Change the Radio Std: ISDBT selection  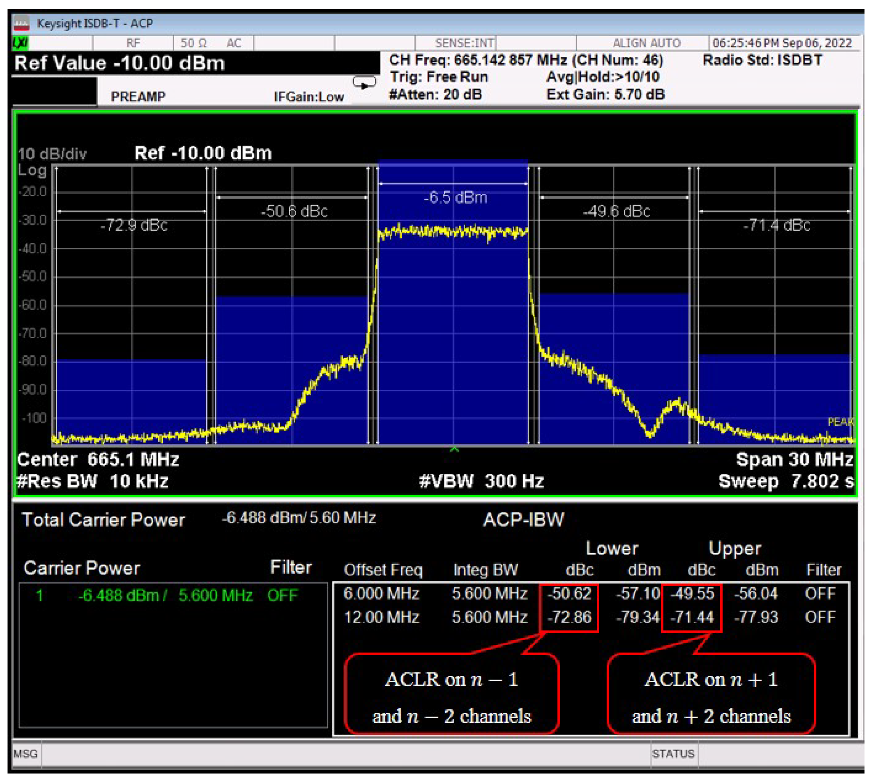[x=762, y=60]
